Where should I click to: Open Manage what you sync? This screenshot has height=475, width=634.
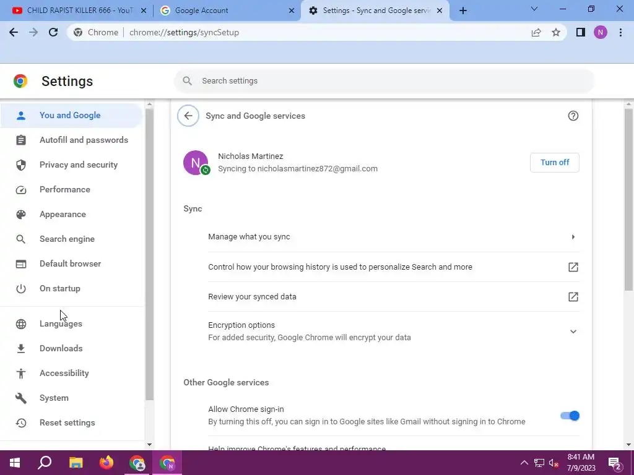pyautogui.click(x=393, y=237)
